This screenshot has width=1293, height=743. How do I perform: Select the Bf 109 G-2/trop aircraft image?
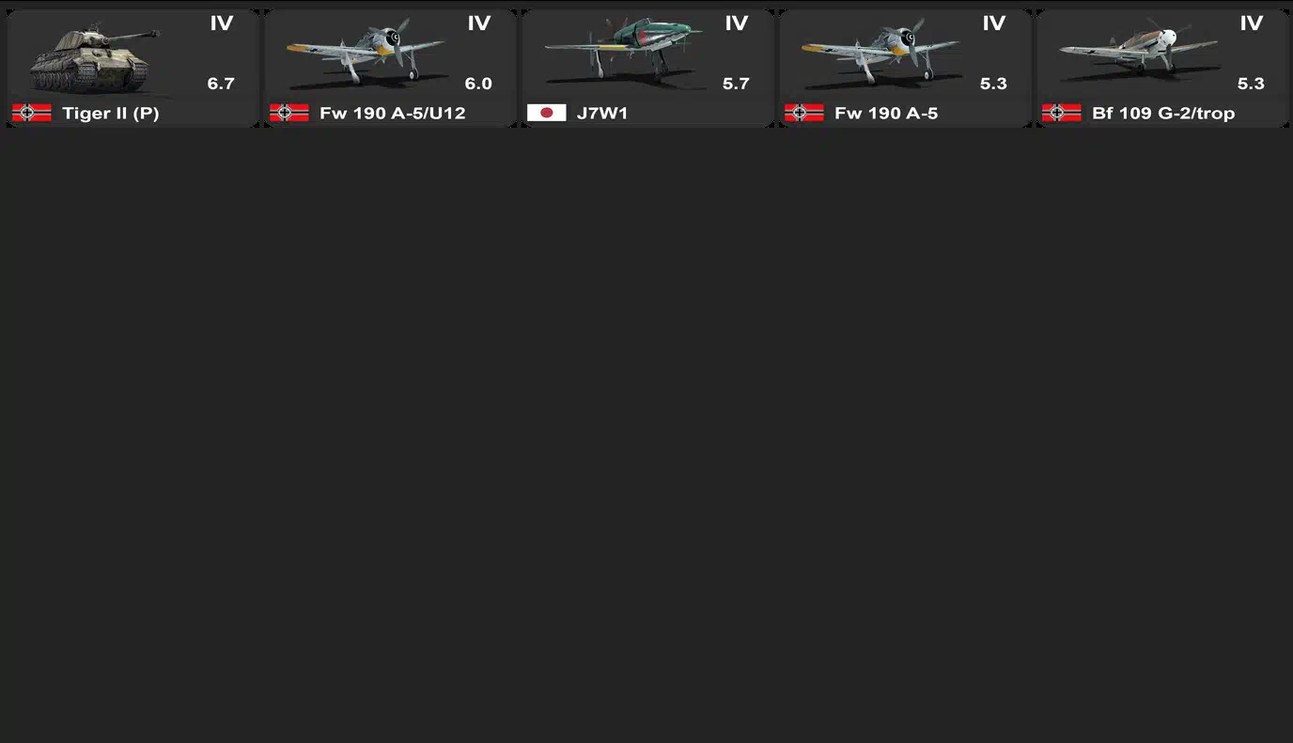point(1139,51)
